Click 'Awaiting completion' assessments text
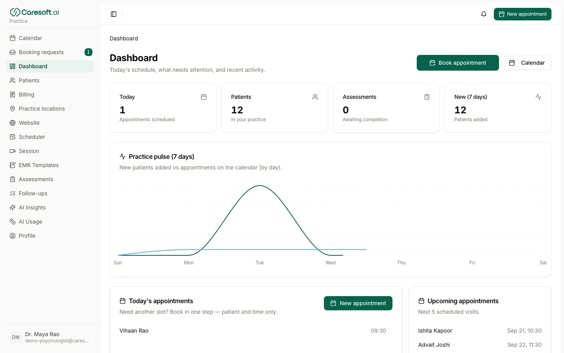Viewport: 564px width, 353px height. click(x=365, y=120)
